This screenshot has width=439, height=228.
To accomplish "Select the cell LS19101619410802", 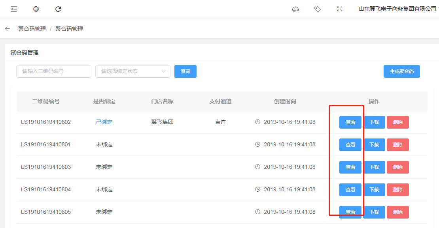I will point(46,122).
